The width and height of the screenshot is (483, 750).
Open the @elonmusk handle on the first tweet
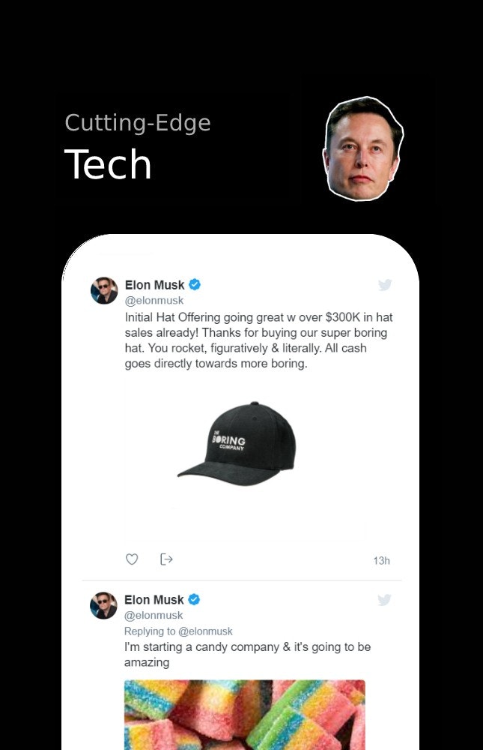point(154,300)
